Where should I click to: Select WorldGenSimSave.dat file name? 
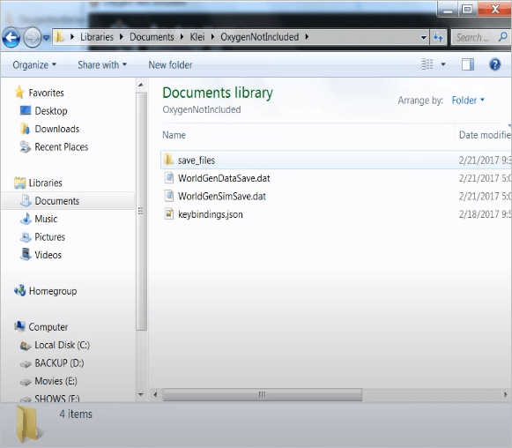222,197
